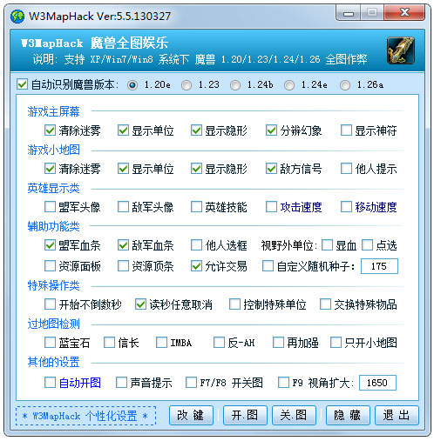This screenshot has width=434, height=441.
Task: Enable F9 视角扩大 checkbox
Action: (283, 383)
